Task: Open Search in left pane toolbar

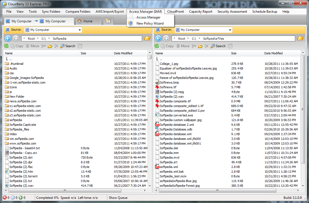Action: [x=68, y=46]
